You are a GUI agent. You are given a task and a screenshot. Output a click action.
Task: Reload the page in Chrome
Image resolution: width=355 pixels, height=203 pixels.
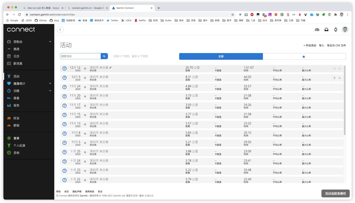(19, 14)
